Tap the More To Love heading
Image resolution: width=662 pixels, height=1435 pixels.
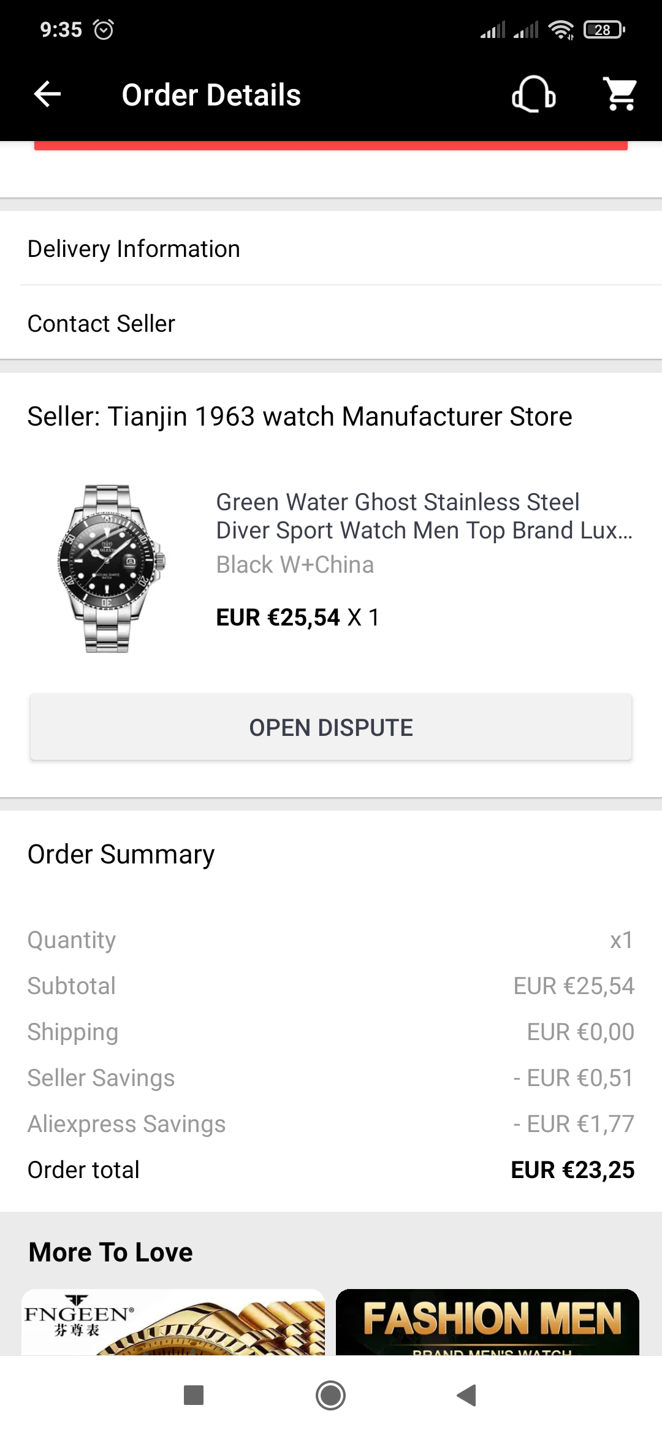click(110, 1252)
